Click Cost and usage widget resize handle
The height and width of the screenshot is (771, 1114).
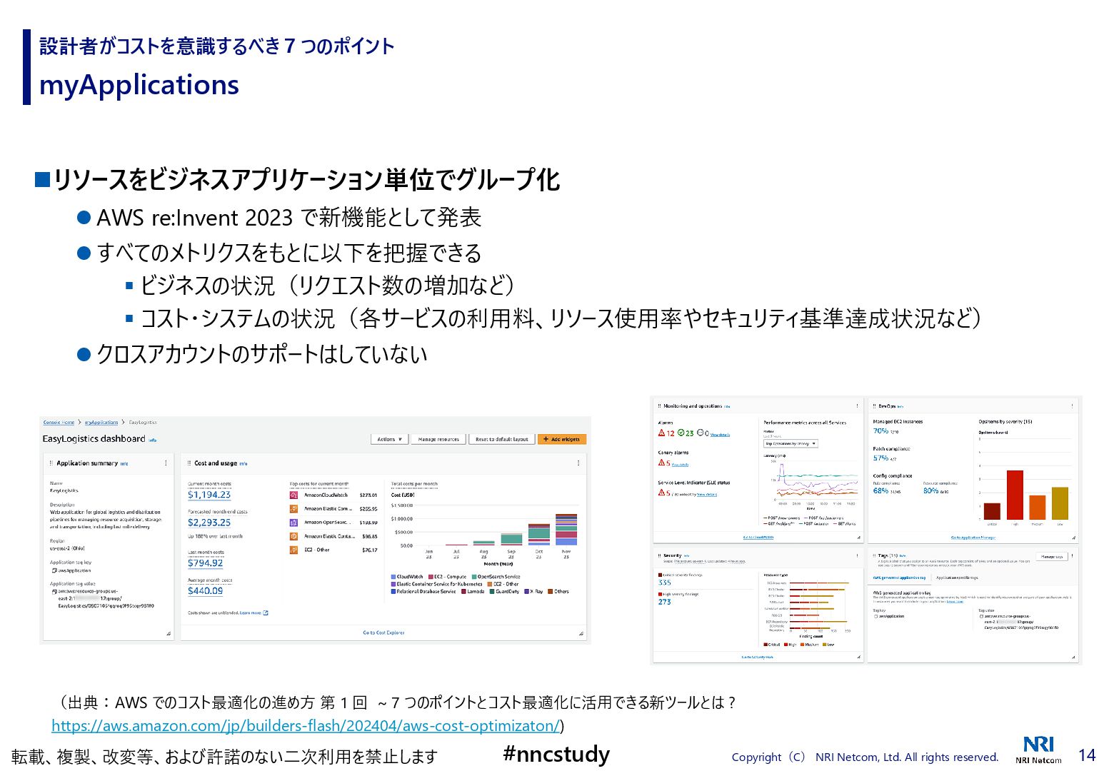click(x=581, y=634)
